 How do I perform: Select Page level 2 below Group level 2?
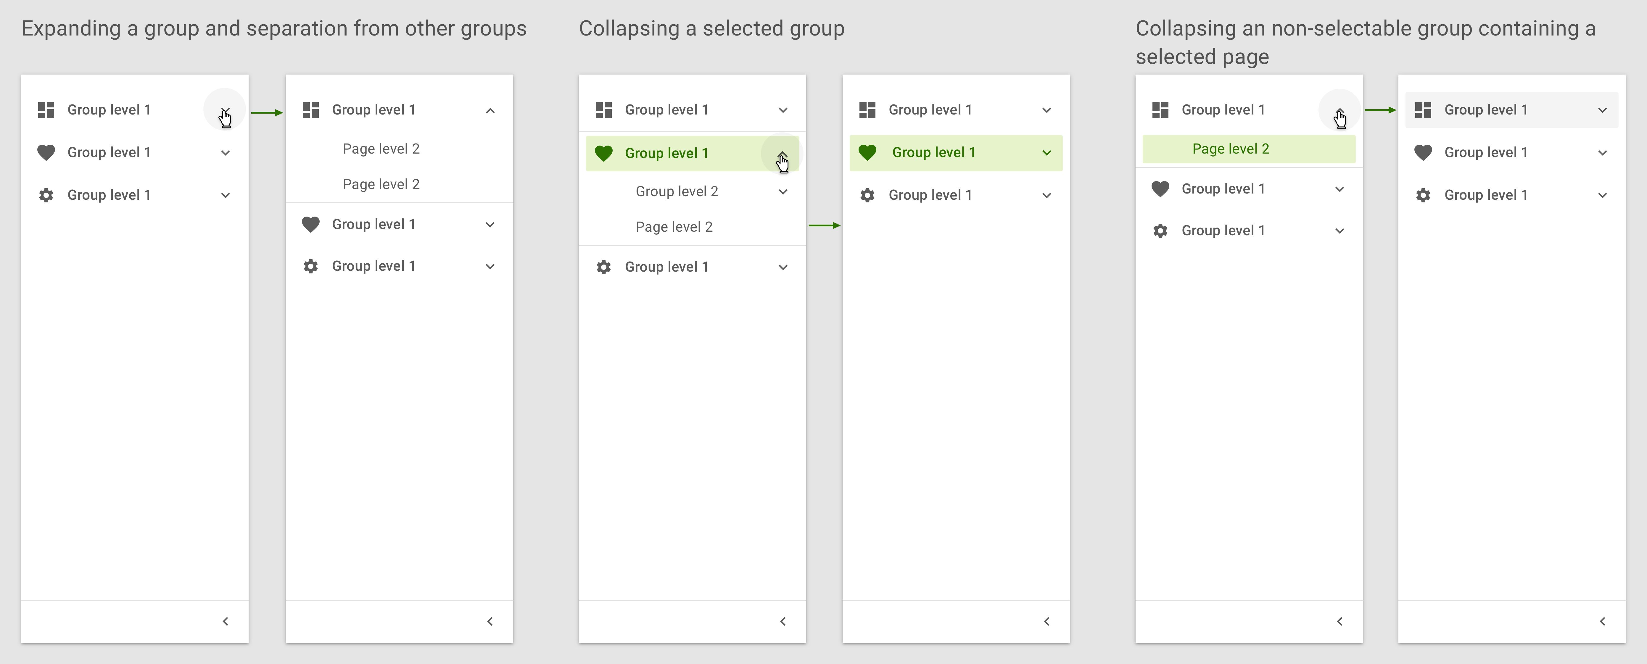(674, 227)
